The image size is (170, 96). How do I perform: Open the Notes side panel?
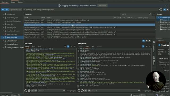154,61
